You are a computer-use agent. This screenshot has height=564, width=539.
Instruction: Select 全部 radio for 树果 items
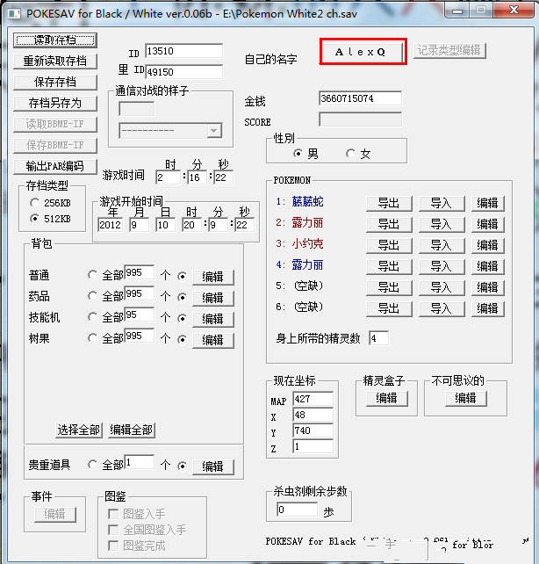(x=92, y=338)
